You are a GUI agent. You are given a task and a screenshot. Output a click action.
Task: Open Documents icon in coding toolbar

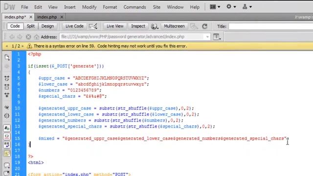pyautogui.click(x=7, y=58)
